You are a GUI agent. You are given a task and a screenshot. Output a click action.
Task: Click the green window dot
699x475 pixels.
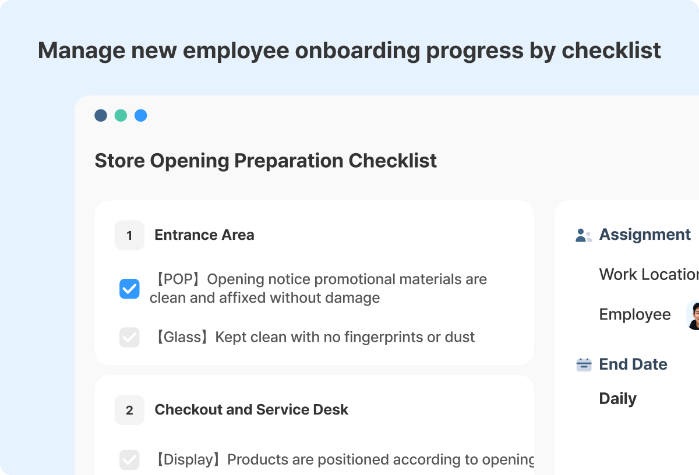[x=121, y=115]
